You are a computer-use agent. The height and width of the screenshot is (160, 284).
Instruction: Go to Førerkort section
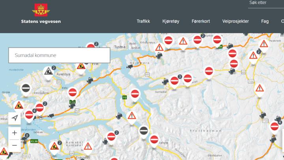coord(201,21)
